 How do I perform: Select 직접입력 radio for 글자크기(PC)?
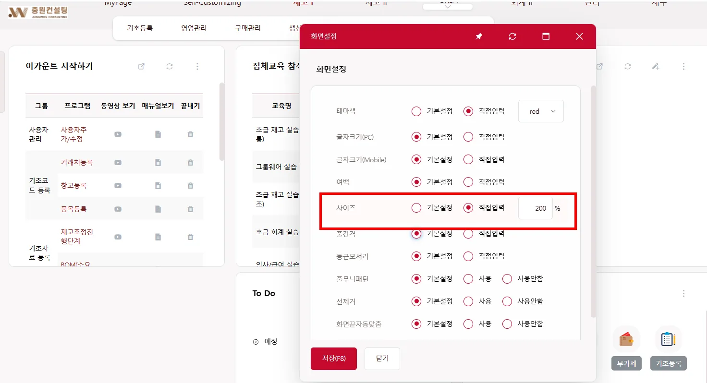pos(468,137)
